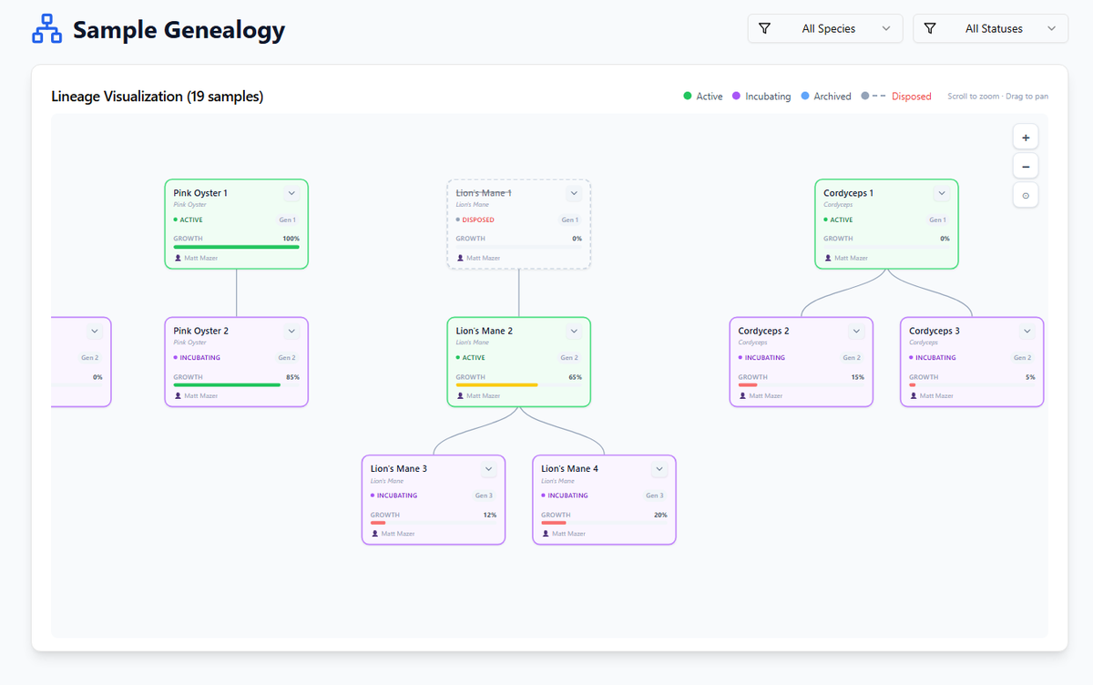Click the reset view target icon
Image resolution: width=1093 pixels, height=685 pixels.
coord(1026,196)
